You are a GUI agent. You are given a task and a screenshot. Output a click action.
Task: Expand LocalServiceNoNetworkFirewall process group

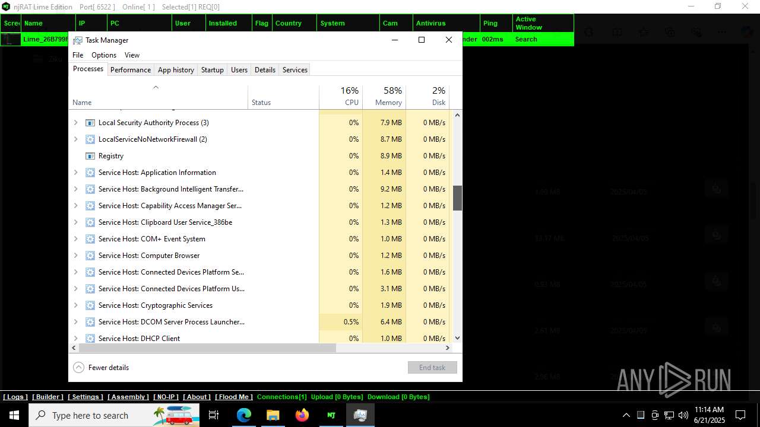tap(75, 139)
